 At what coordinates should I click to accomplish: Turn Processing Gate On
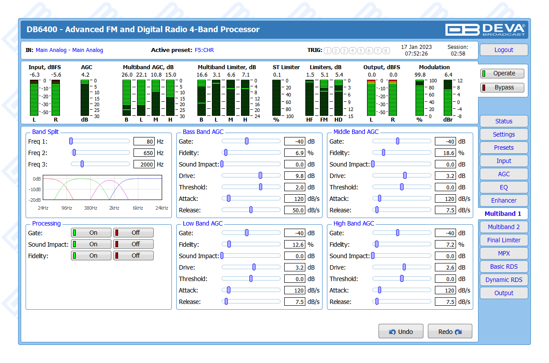pyautogui.click(x=91, y=233)
